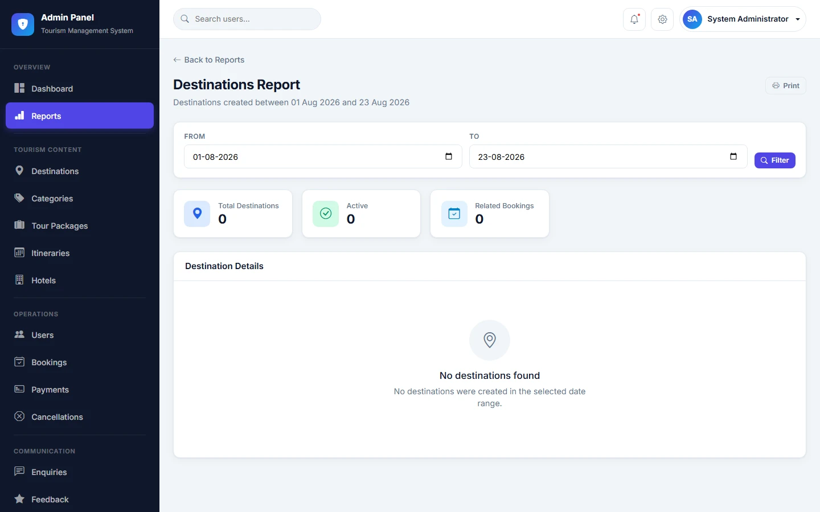Open the Categories menu item

[x=80, y=199]
